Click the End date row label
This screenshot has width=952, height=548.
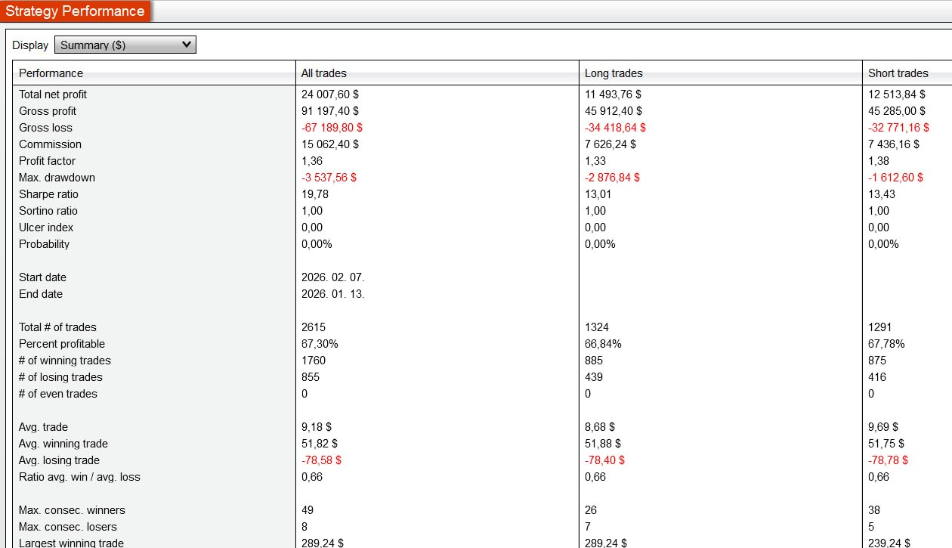[41, 294]
